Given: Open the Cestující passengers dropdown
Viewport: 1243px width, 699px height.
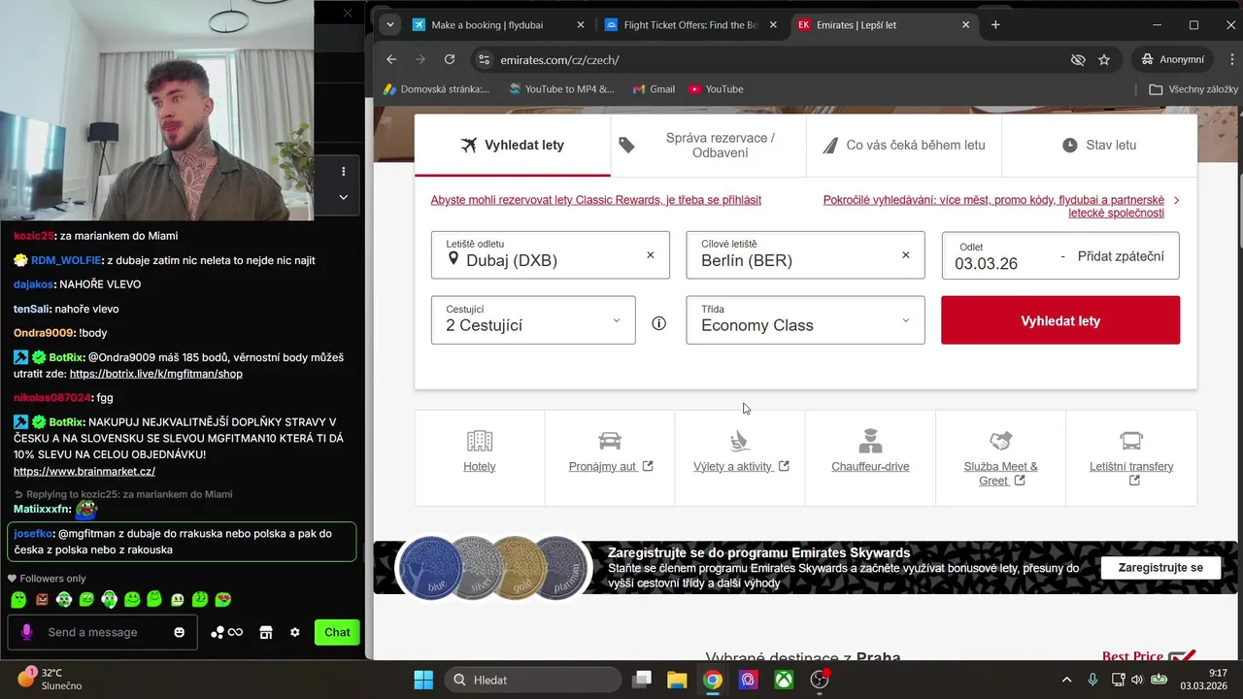Looking at the screenshot, I should tap(533, 319).
